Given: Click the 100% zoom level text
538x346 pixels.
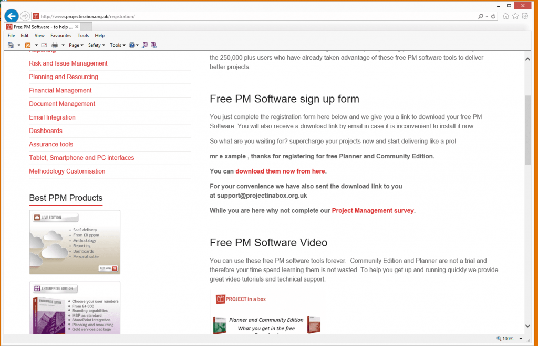Looking at the screenshot, I should [508, 339].
